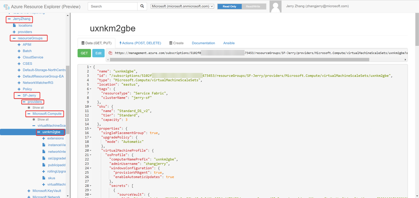Open the locations file node

pyautogui.click(x=14, y=25)
